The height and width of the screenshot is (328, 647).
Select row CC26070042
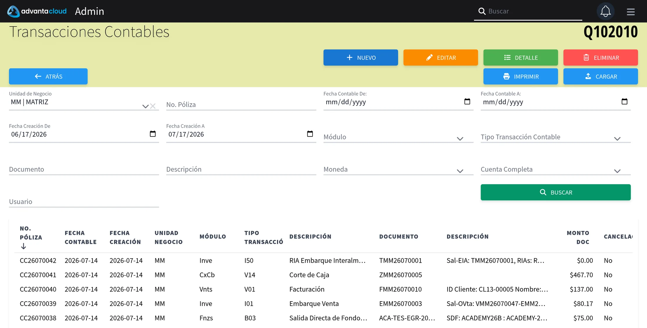coord(323,260)
